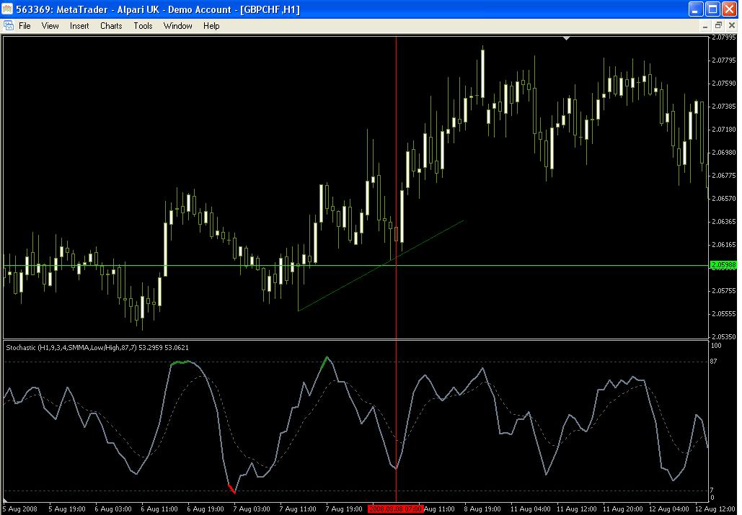Viewport: 742px width, 515px height.
Task: Minimize the inner GBPCHF chart window
Action: (x=707, y=25)
